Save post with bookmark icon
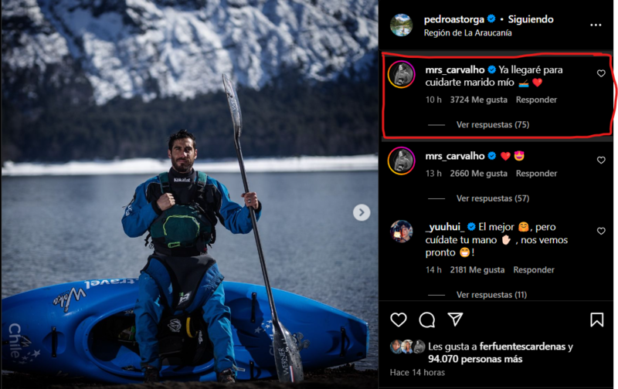Viewport: 618px width, 389px height. [597, 320]
